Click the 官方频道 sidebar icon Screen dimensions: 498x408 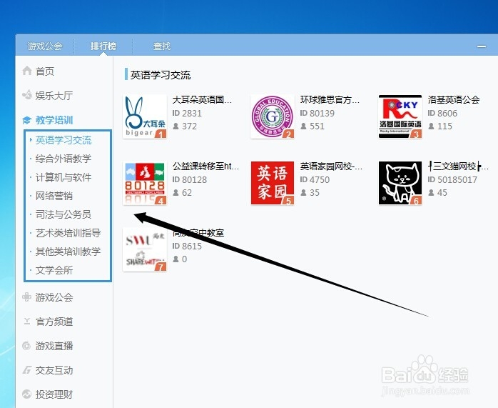click(x=27, y=322)
